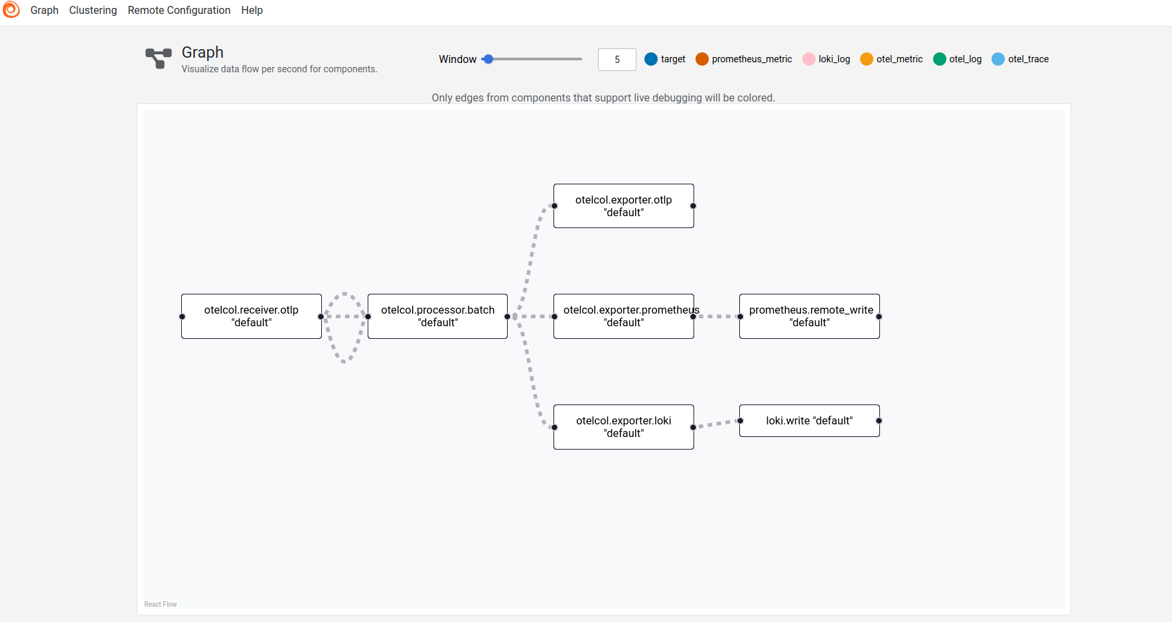Click the Grafana Alloy logo icon

11,10
